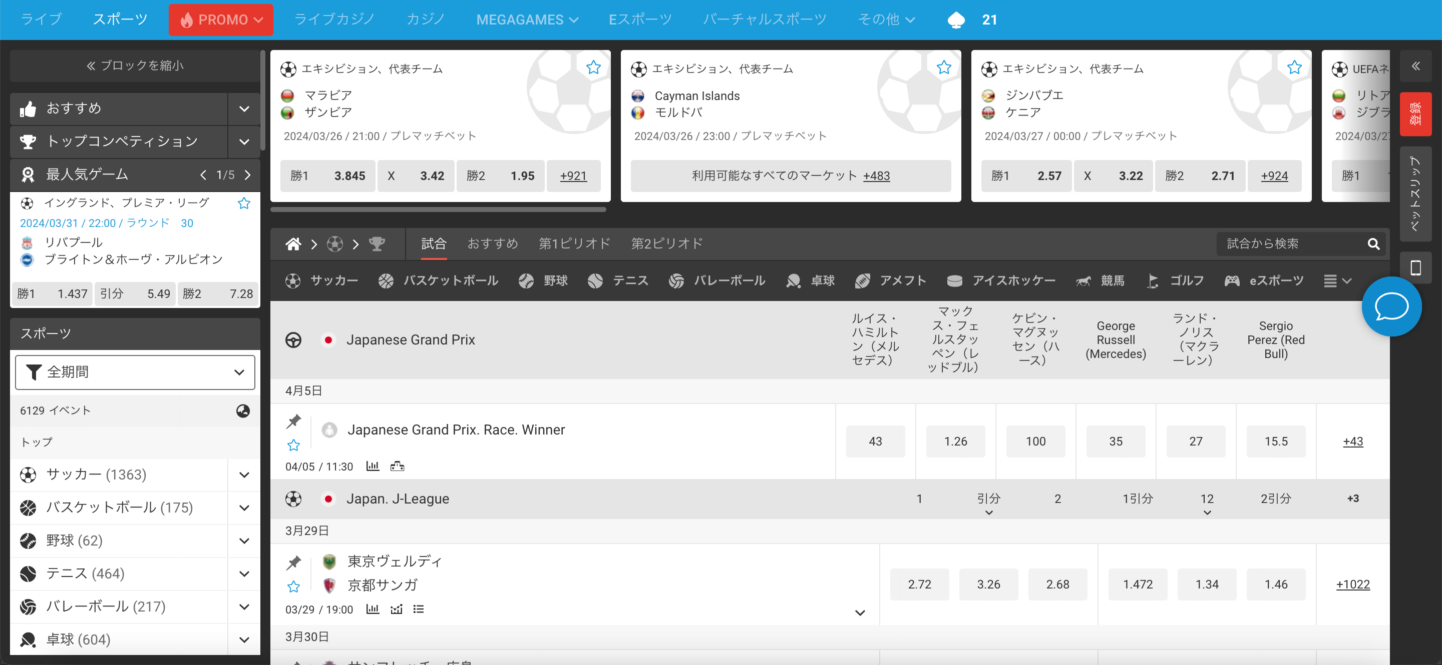Favorite the マラビア vs ザンビア match card

pos(593,67)
